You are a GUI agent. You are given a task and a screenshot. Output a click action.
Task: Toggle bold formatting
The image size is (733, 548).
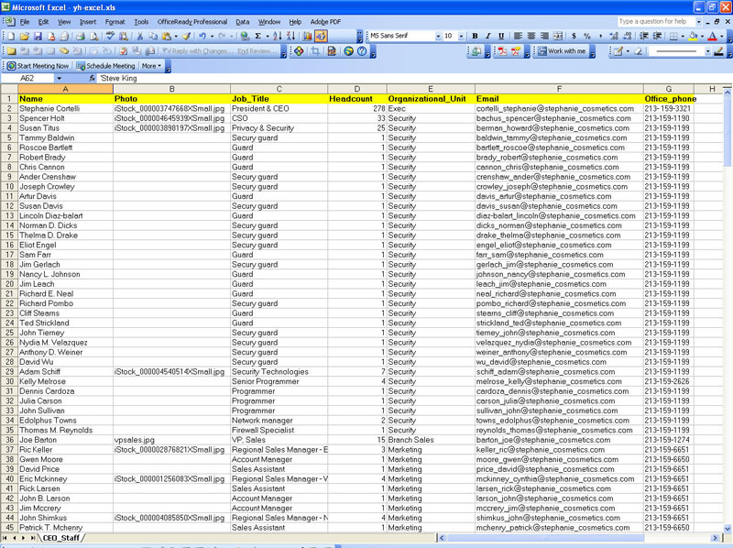click(x=475, y=36)
